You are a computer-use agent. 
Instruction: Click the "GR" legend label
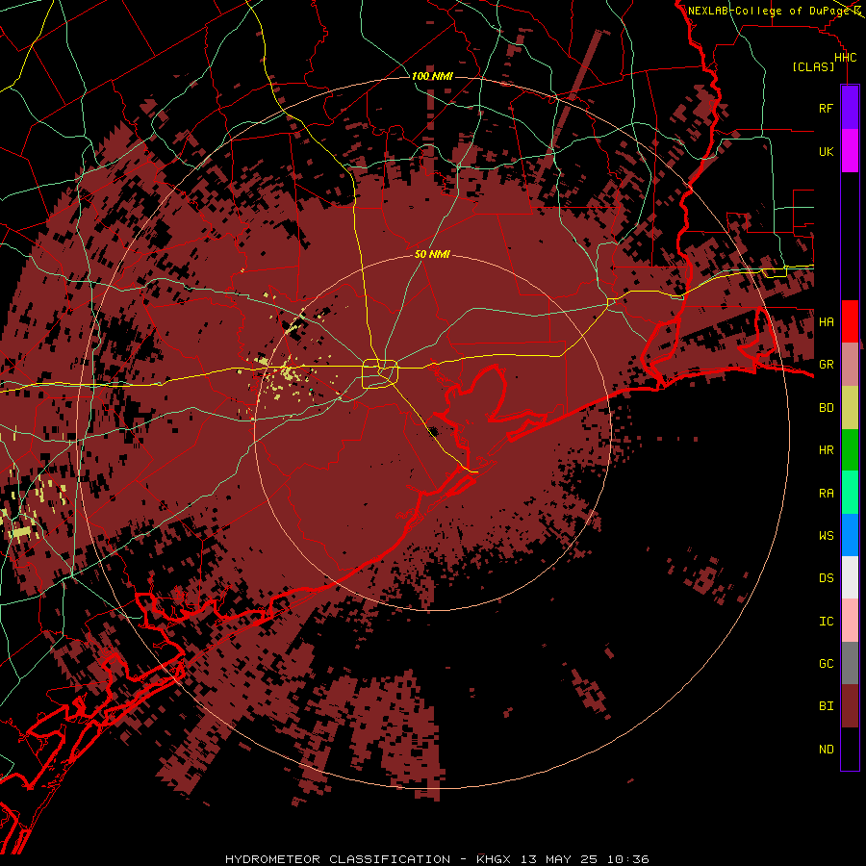[x=826, y=365]
